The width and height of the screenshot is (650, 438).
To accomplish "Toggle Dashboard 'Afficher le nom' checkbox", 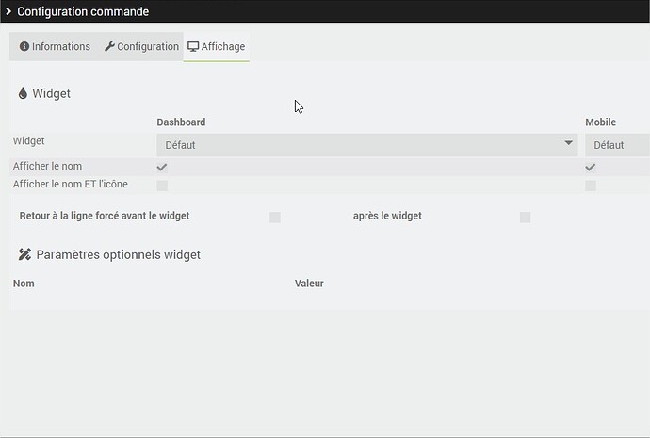I will coord(162,167).
